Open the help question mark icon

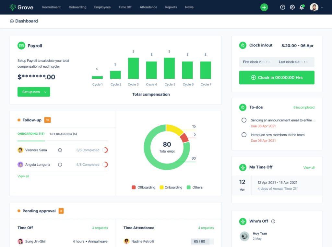(282, 7)
